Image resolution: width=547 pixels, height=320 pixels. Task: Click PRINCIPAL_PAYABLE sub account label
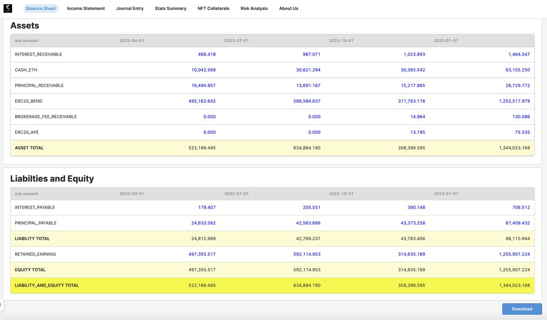[x=36, y=223]
